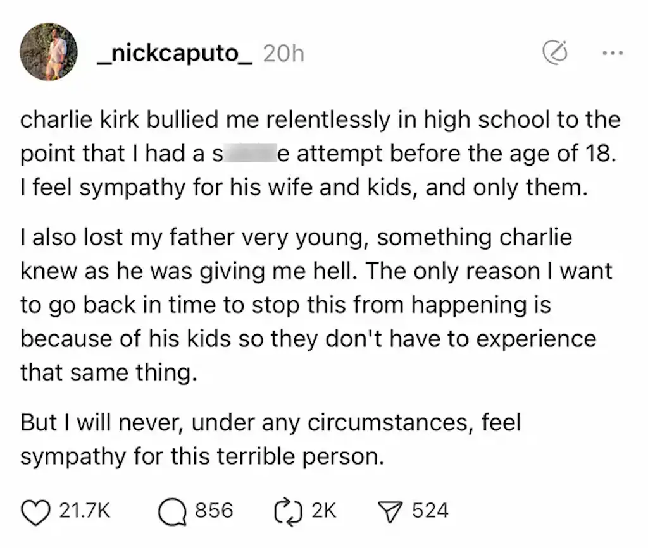Visit _nickcaputo_'s profile via username
The image size is (648, 548).
(175, 53)
